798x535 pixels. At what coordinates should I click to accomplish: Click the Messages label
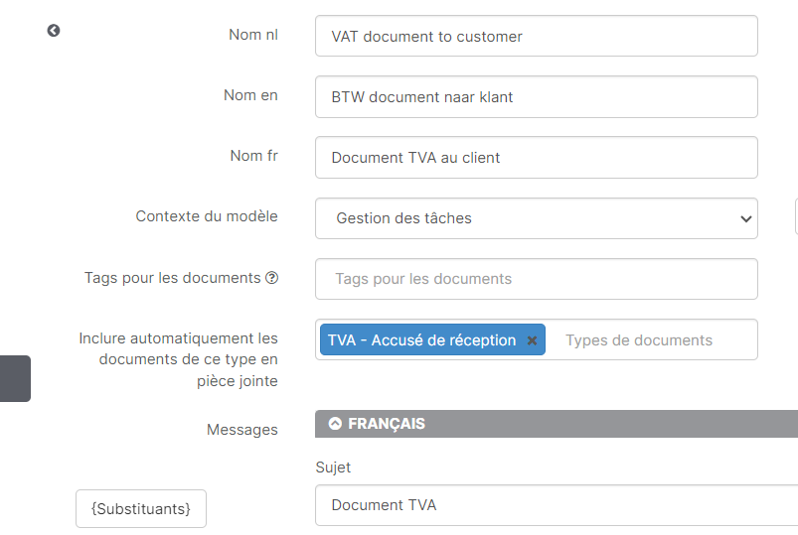(x=242, y=430)
